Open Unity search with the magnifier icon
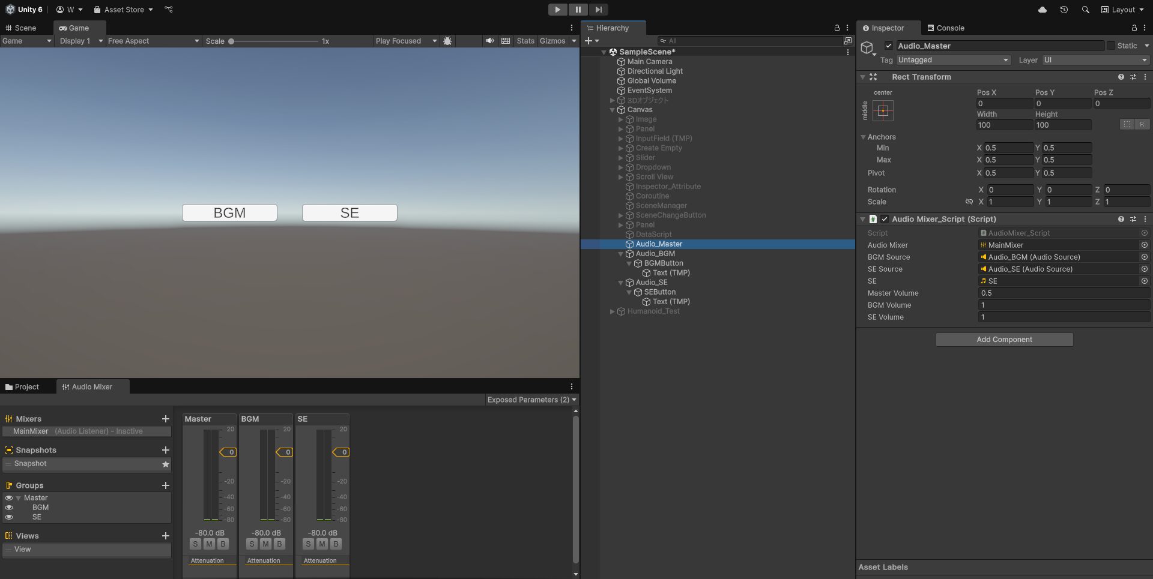1153x579 pixels. point(1085,10)
